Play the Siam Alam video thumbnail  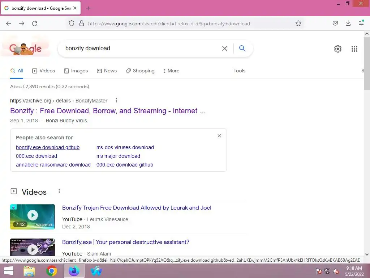33,247
